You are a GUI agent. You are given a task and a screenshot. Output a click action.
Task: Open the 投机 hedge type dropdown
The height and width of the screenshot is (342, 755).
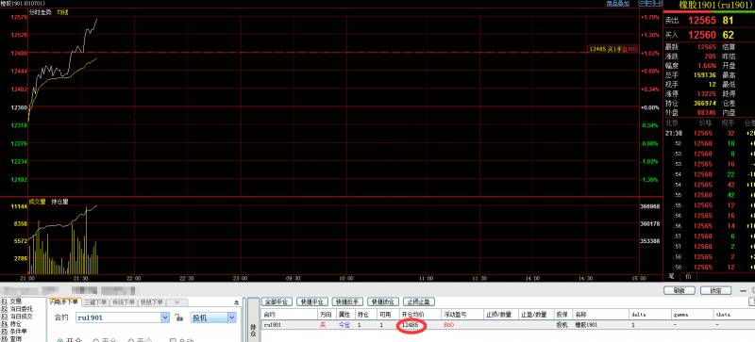coord(231,318)
